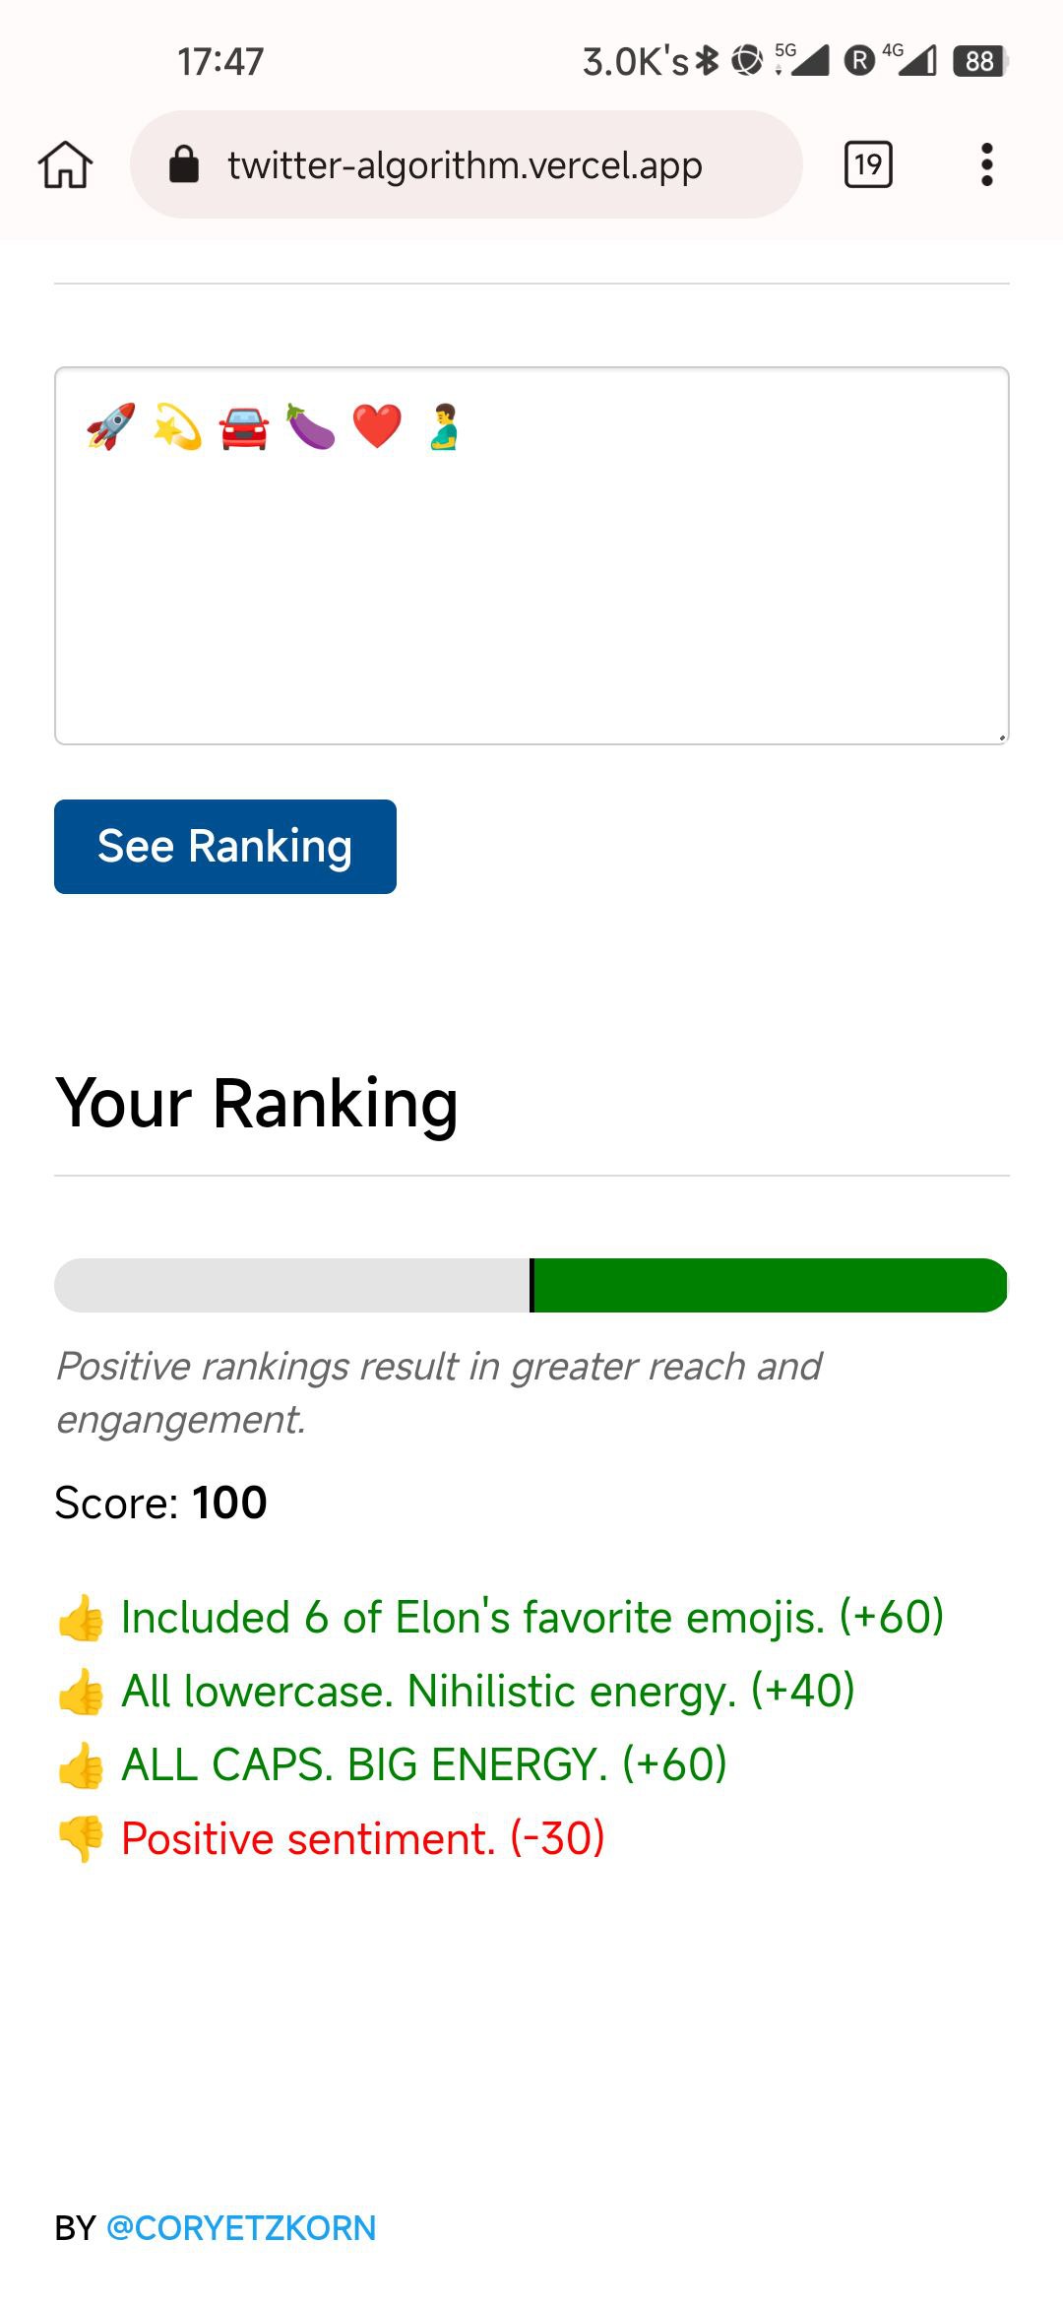This screenshot has height=2304, width=1063.
Task: Open the three-dot browser menu
Action: (986, 164)
